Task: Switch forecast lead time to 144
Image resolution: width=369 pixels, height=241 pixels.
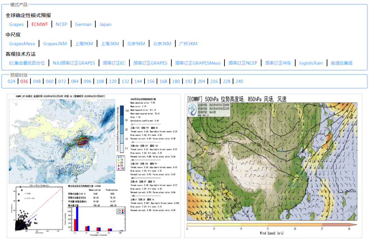Action: 138,81
